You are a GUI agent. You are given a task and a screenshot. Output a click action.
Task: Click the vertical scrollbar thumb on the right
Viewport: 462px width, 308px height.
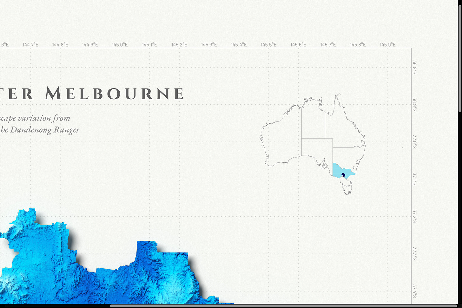[x=460, y=59]
